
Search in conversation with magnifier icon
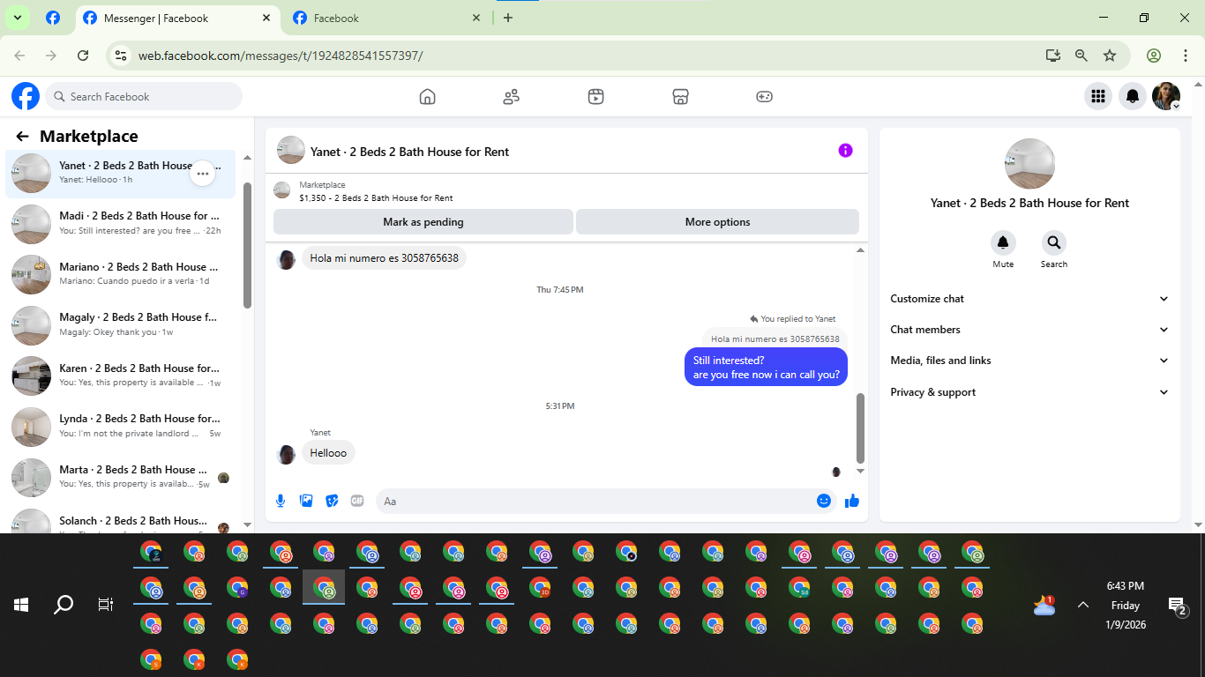click(1053, 242)
